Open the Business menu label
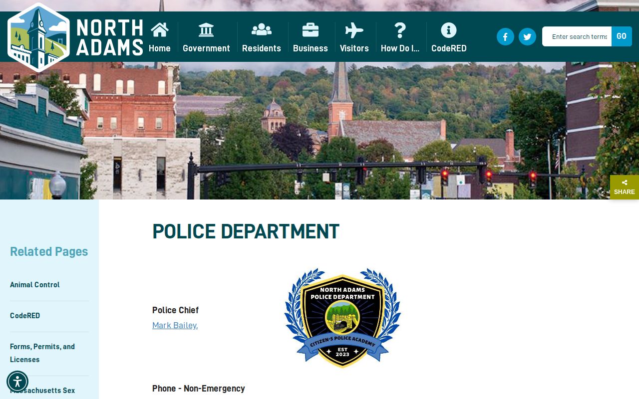Image resolution: width=639 pixels, height=399 pixels. [x=311, y=48]
